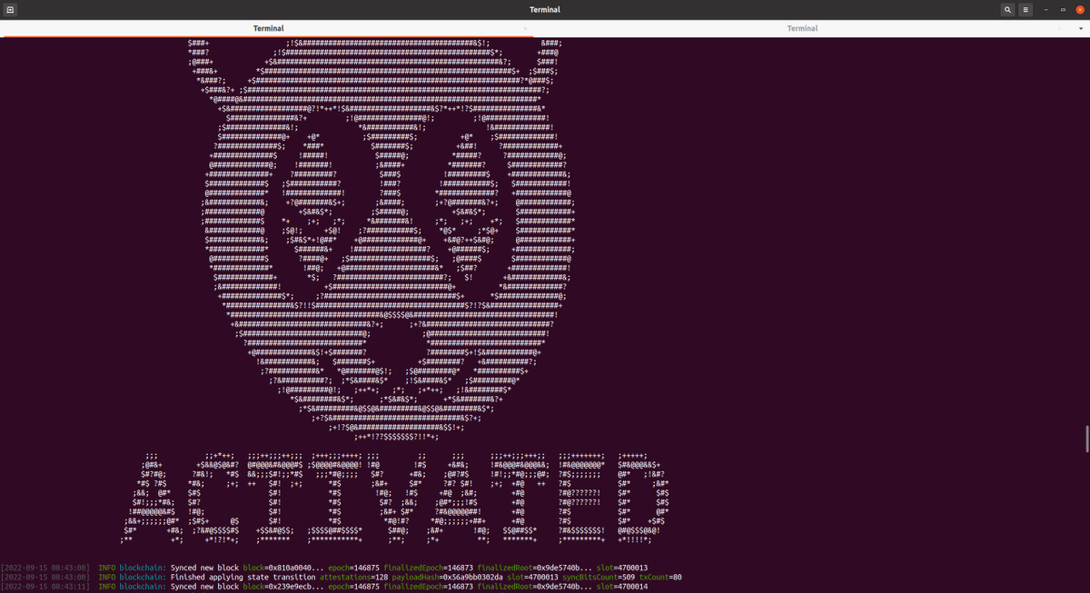1090x593 pixels.
Task: Click the Terminal window title text
Action: pos(545,10)
